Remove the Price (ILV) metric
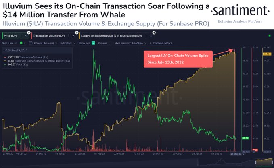This screenshot has height=168, width=274. [x=26, y=36]
